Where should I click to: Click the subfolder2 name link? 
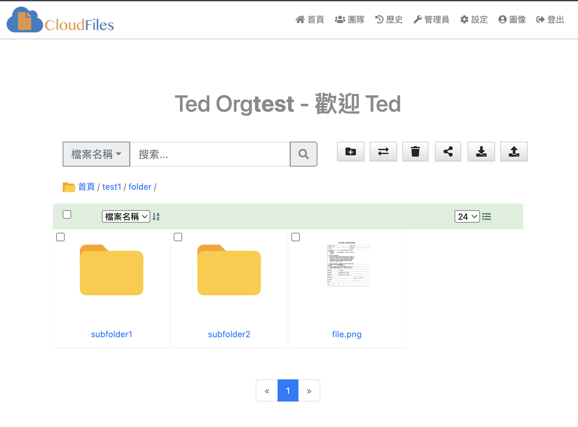[229, 334]
